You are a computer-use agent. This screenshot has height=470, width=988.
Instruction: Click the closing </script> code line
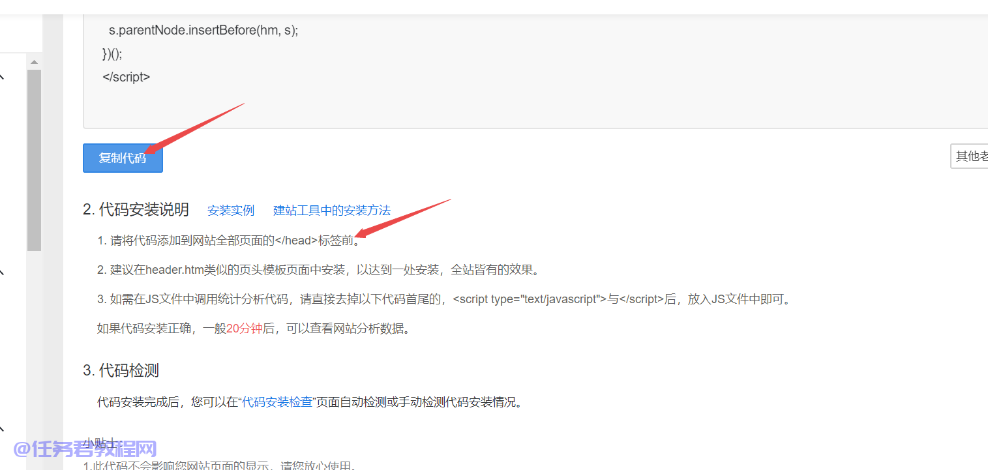click(x=127, y=76)
